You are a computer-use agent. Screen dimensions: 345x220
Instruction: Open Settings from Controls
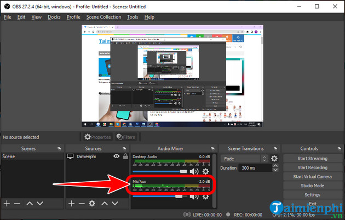pyautogui.click(x=313, y=195)
